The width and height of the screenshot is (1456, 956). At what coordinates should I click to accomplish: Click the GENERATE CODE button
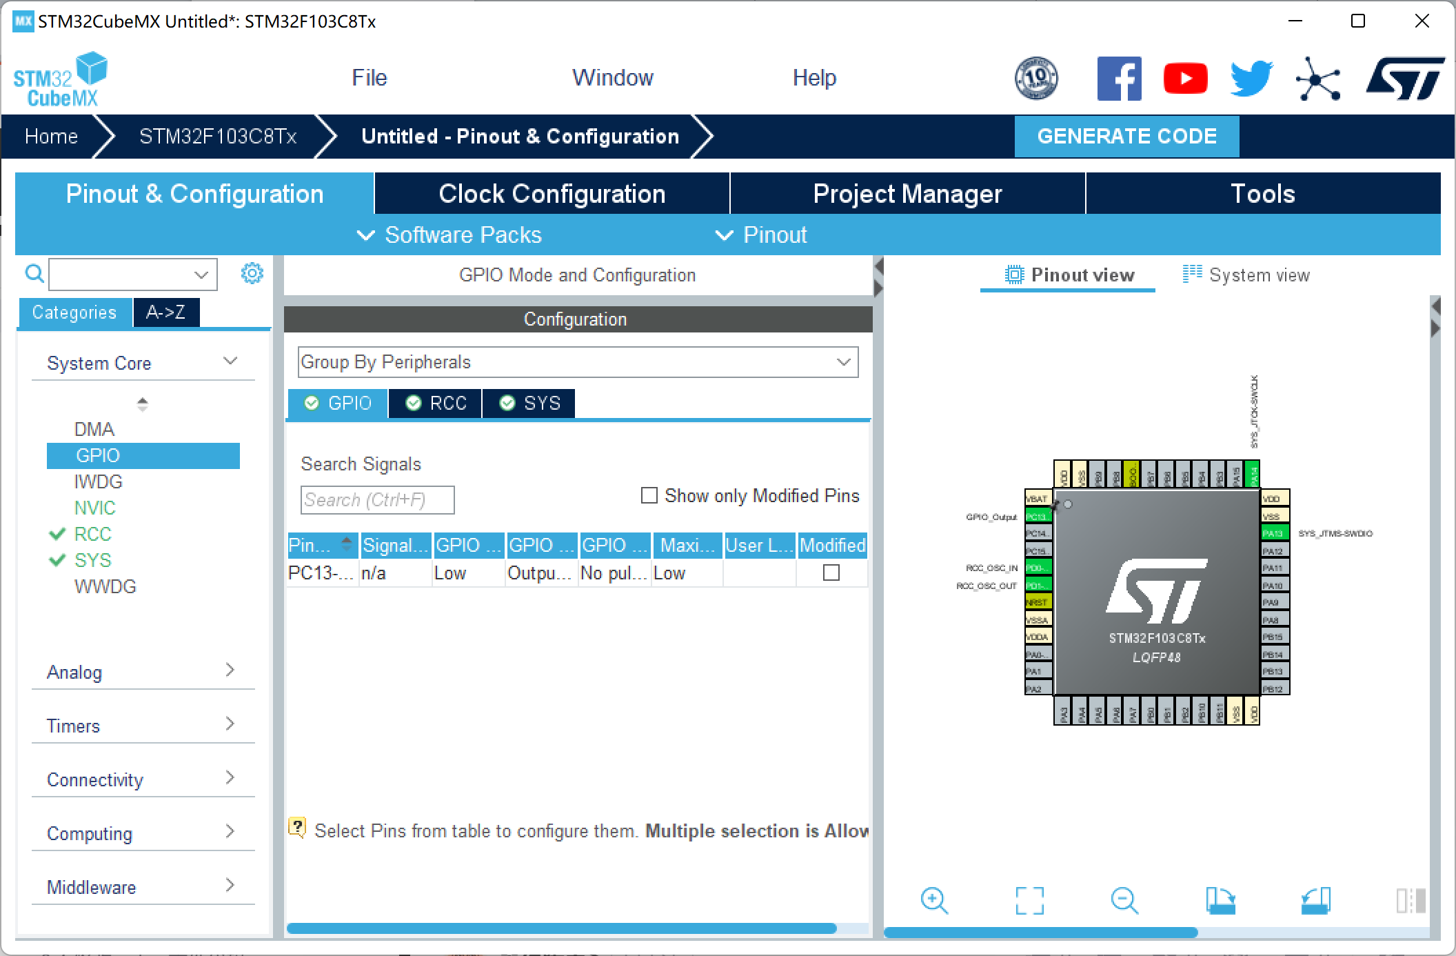[1126, 136]
